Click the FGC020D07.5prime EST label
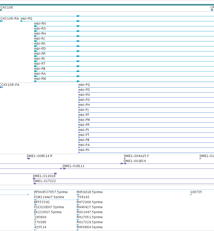This screenshot has width=214, height=231. click(x=49, y=207)
